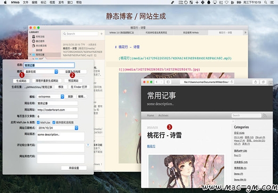The image size is (278, 193).
Task: Show hidden tabs with double-chevron icon
Action: click(245, 32)
